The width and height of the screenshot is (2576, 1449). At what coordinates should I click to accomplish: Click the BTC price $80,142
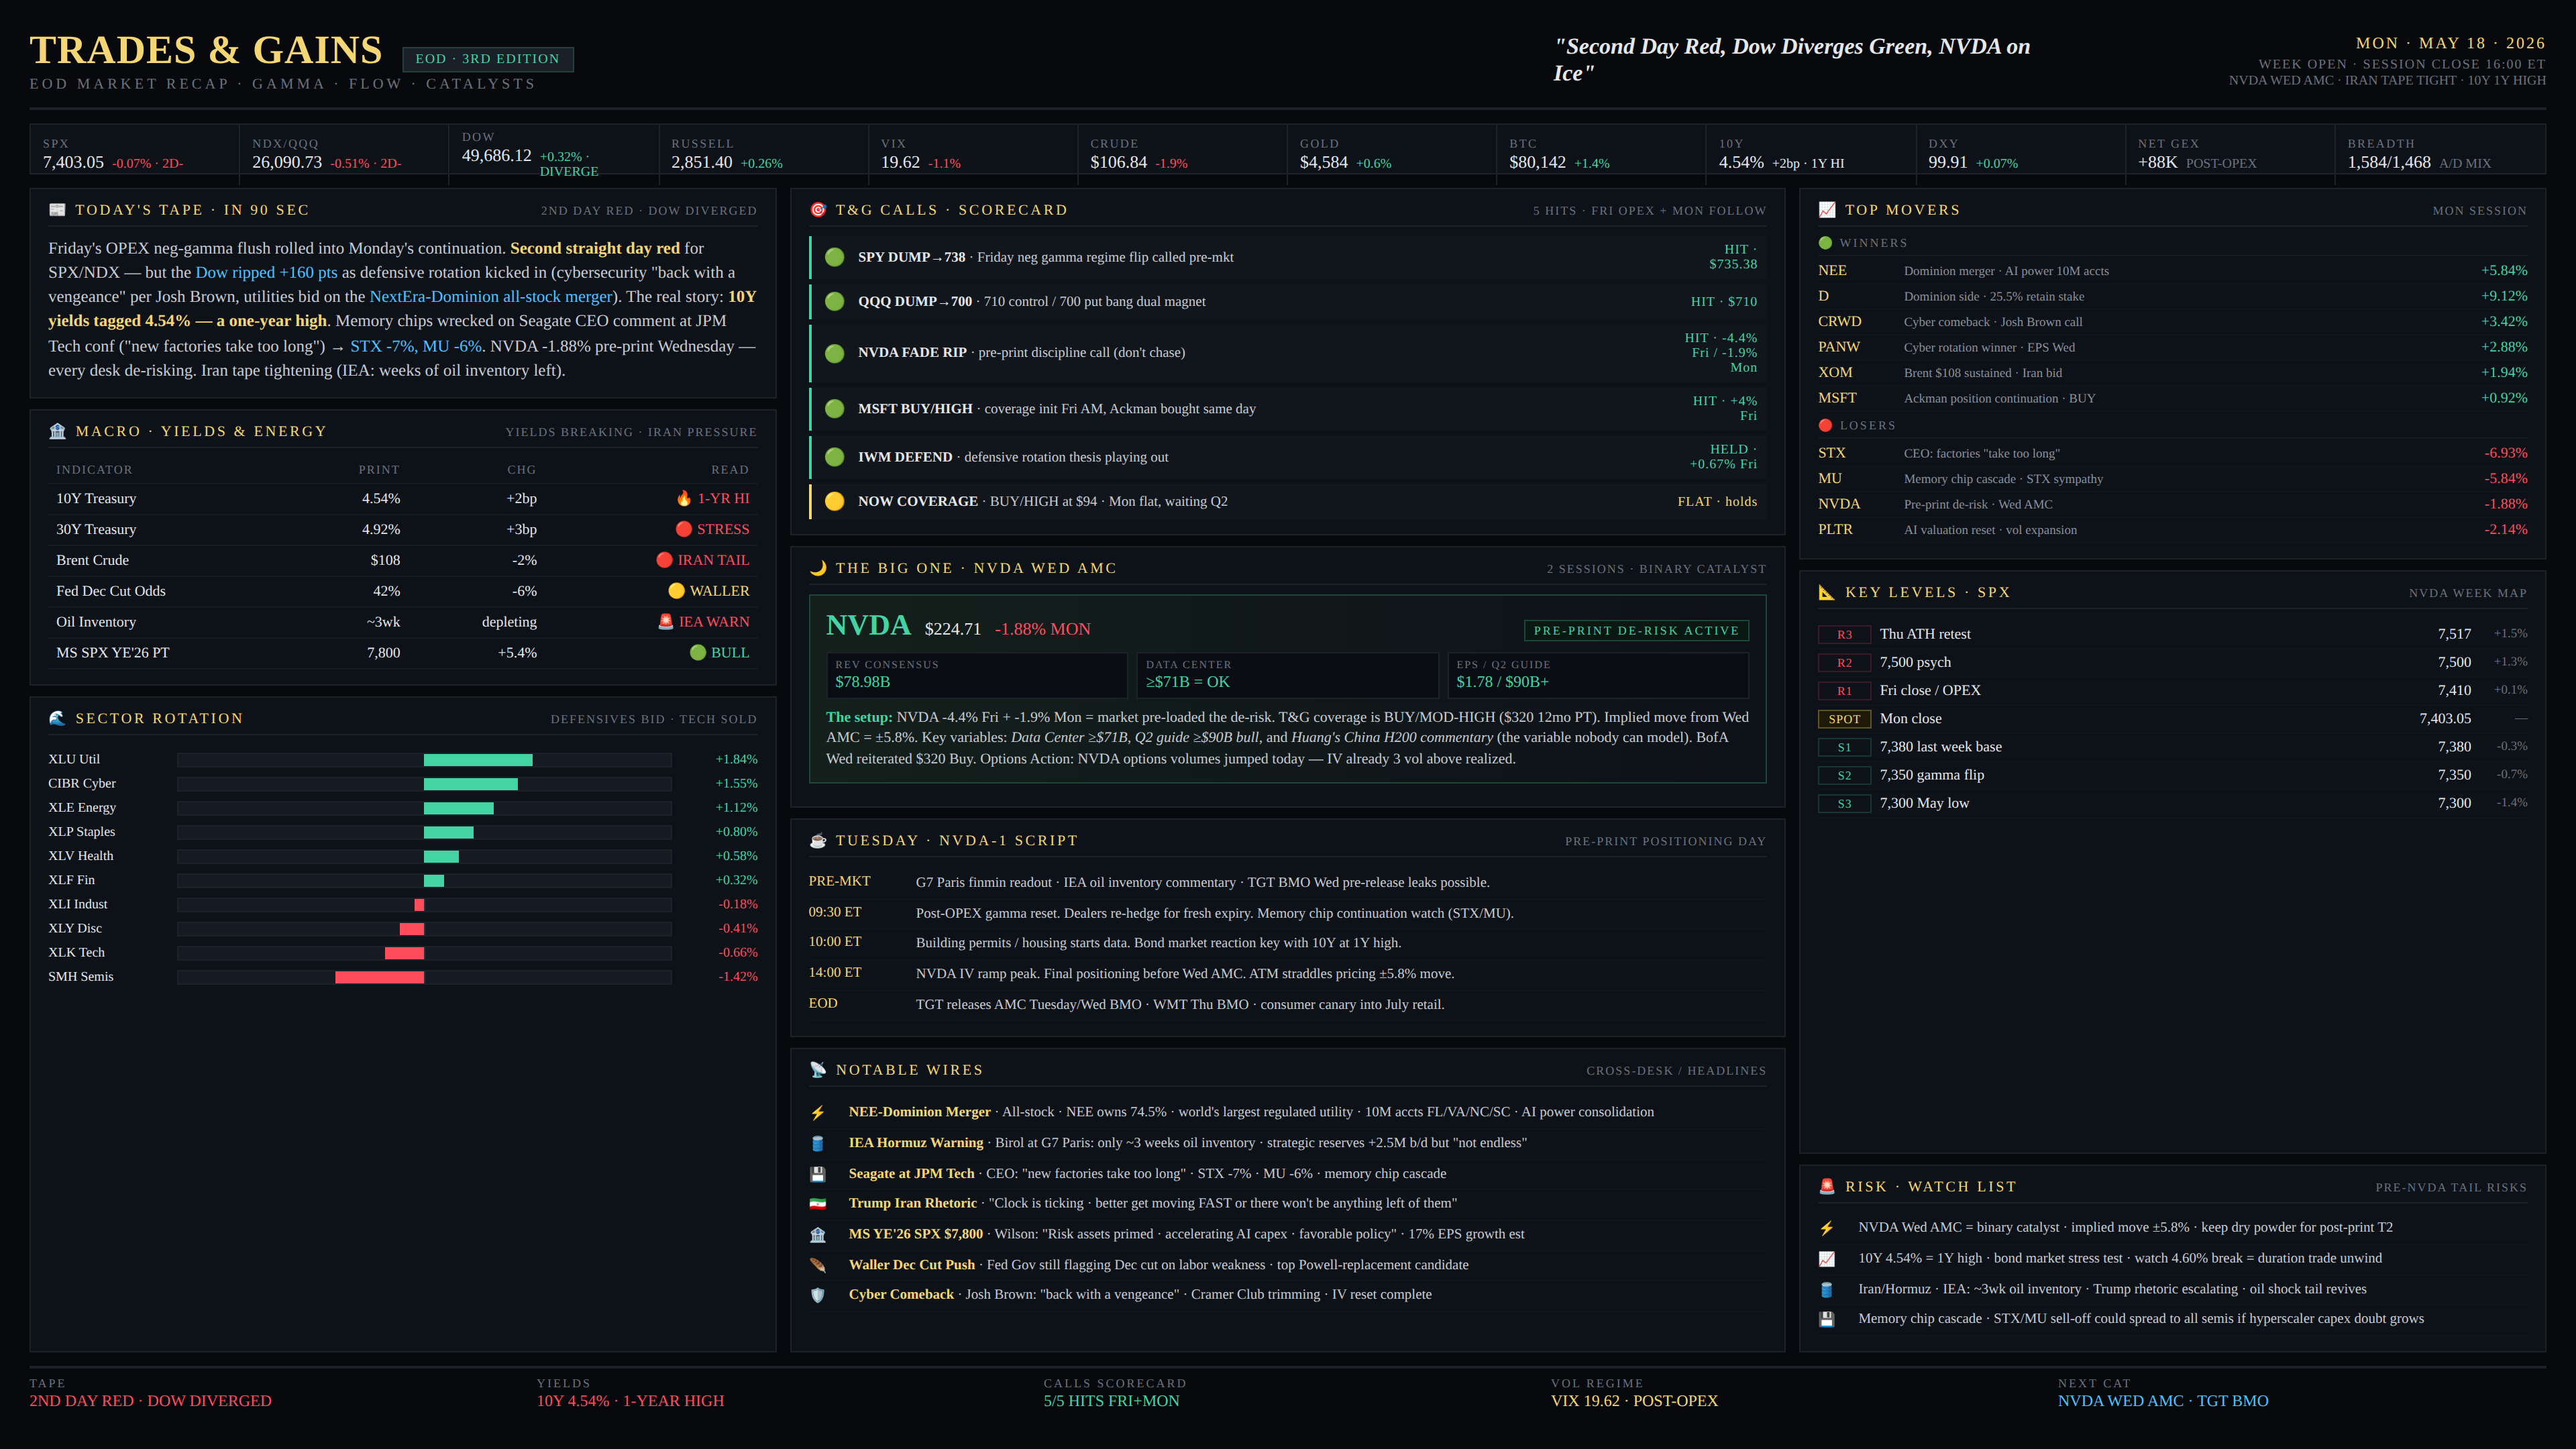pyautogui.click(x=1537, y=162)
